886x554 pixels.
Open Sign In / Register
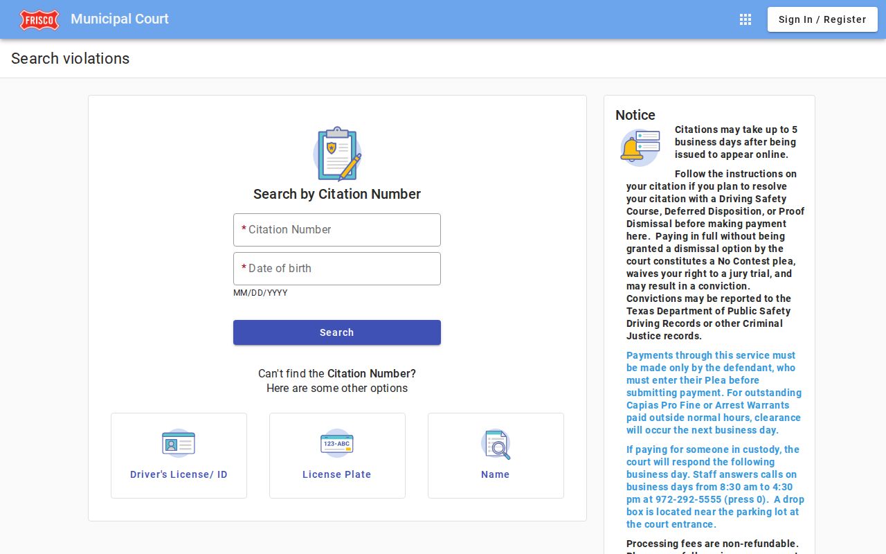(x=822, y=19)
